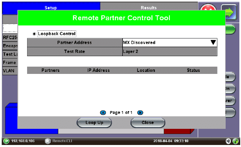Viewport: 241px width, 147px height.
Task: Click the green IP status icon
Action: [6, 141]
